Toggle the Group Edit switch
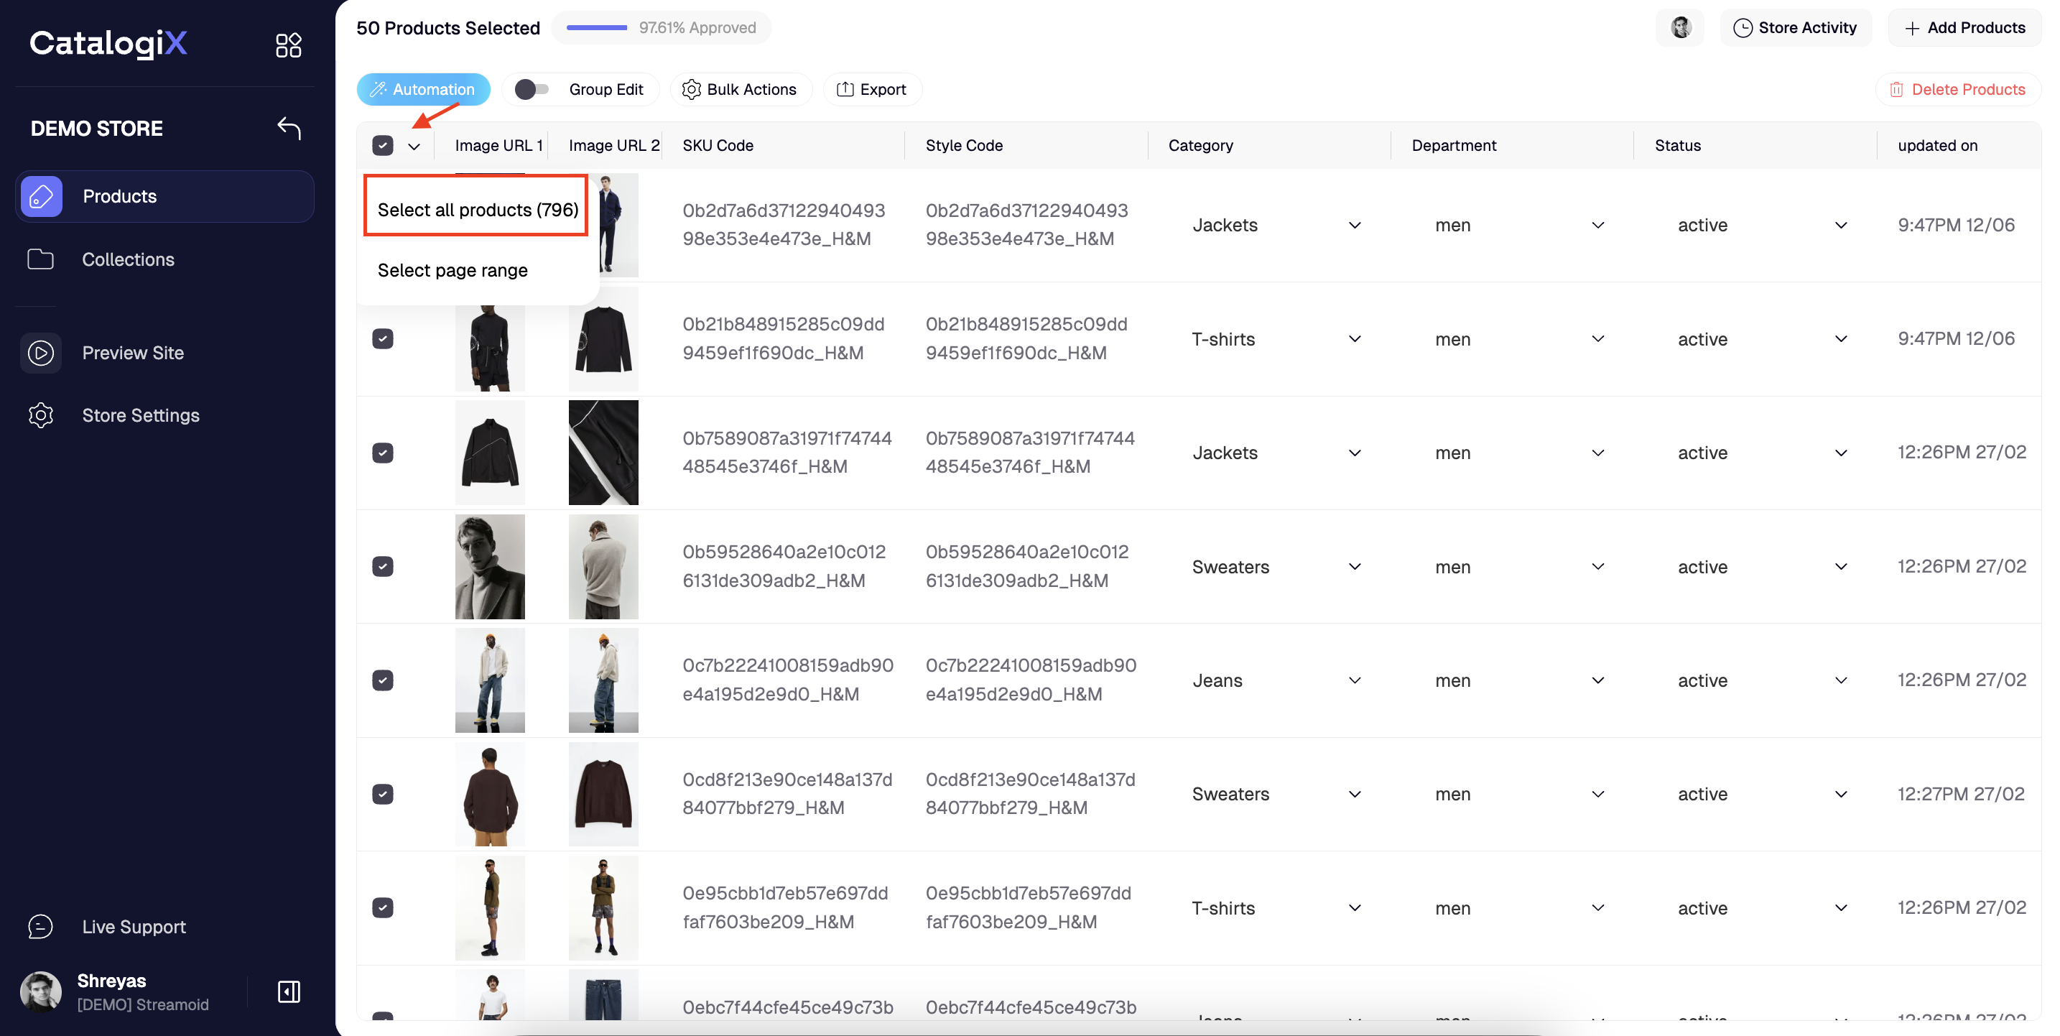Screen dimensions: 2060x1036 pos(531,90)
